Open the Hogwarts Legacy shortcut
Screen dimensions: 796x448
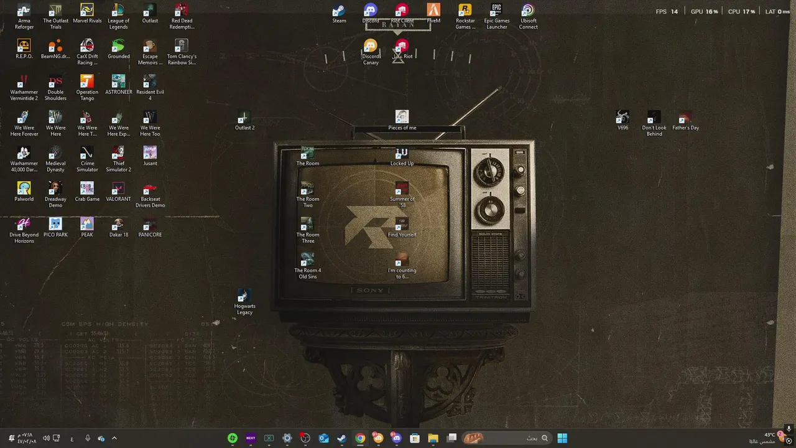(244, 302)
